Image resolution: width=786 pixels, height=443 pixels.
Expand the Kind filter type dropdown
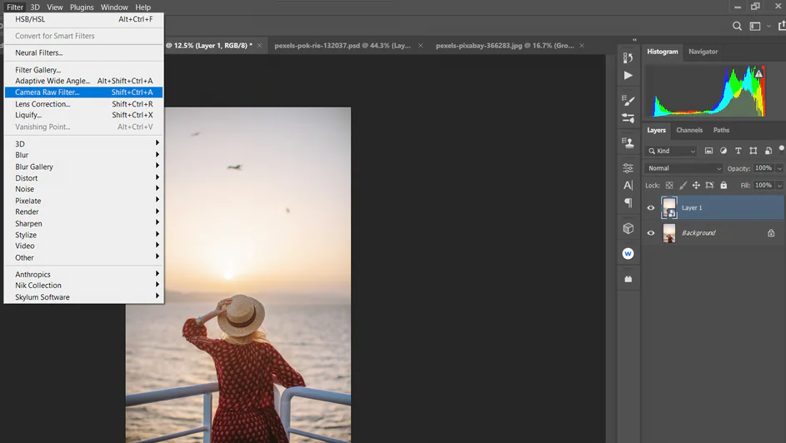coord(672,151)
